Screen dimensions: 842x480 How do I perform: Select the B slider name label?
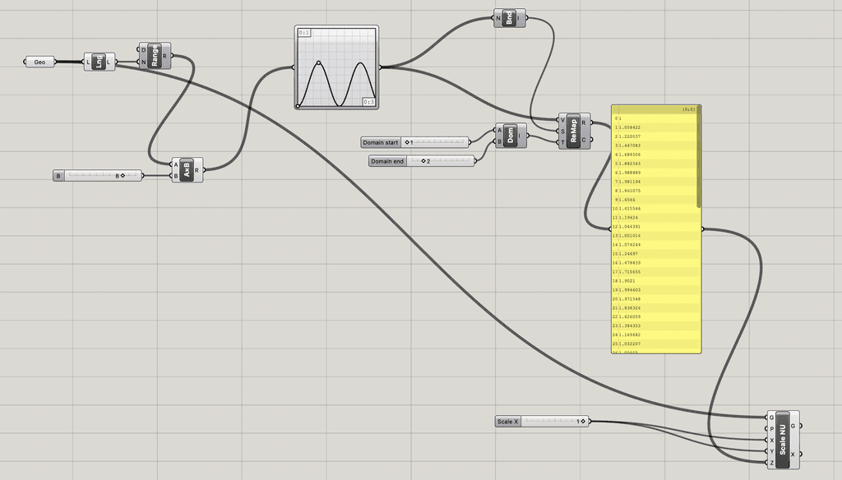point(58,176)
